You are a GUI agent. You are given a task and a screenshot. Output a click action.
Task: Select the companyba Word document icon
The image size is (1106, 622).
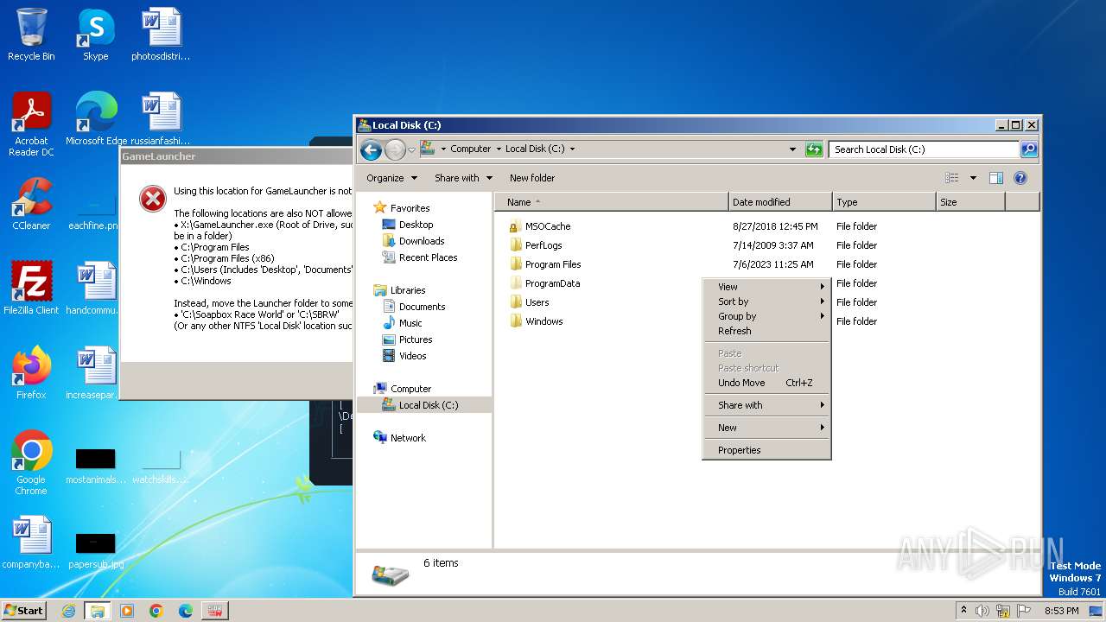click(31, 543)
